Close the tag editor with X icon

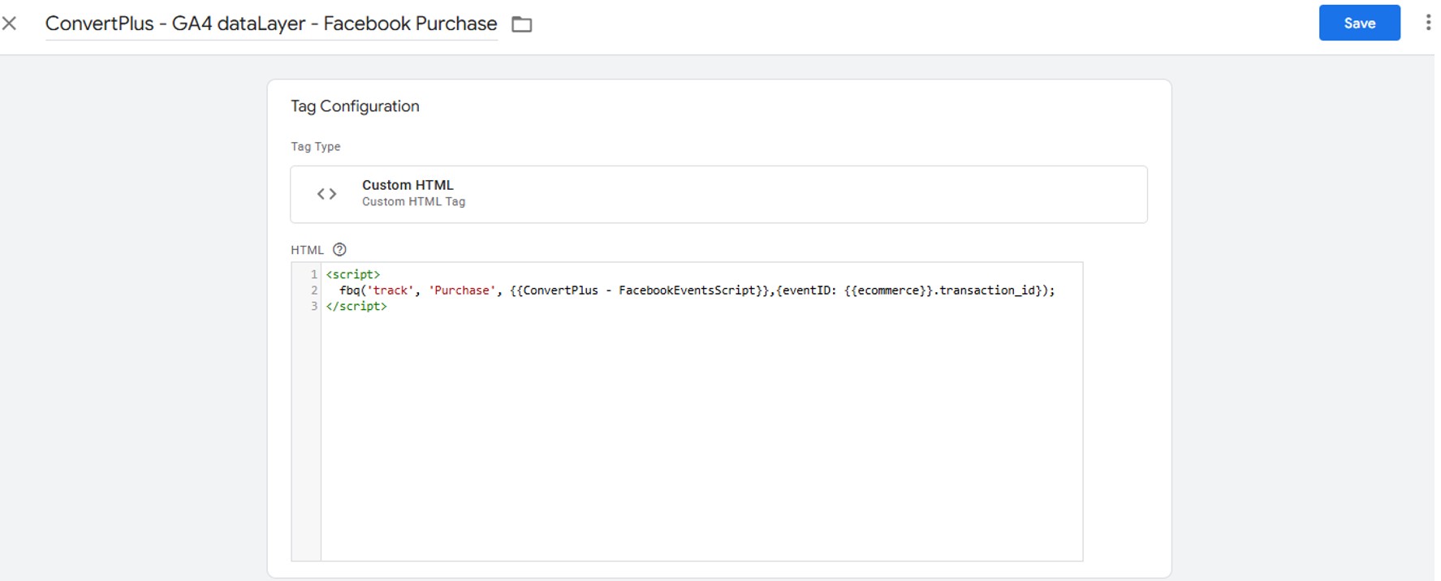[x=9, y=24]
